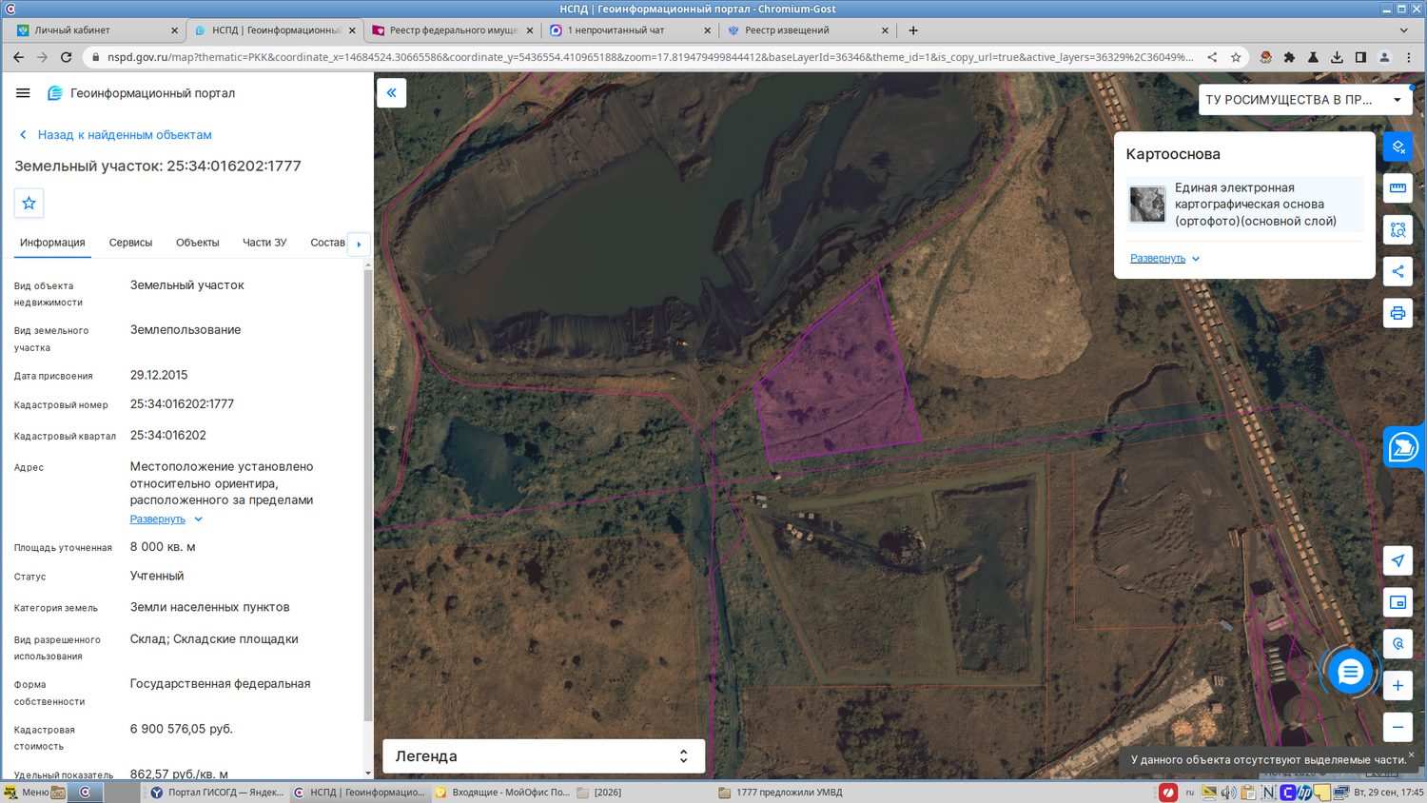This screenshot has width=1427, height=803.
Task: Add land plot 25:34:016202:1777 to favorites
Action: [29, 203]
